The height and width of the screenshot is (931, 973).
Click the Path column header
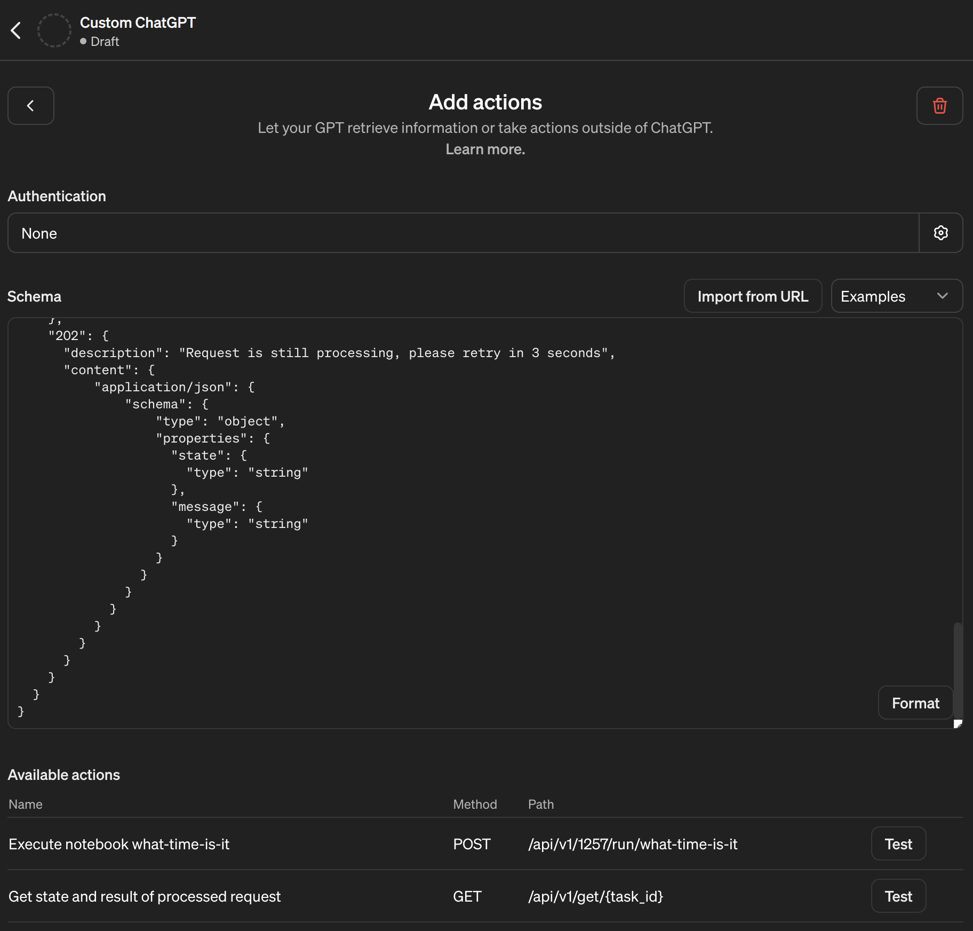540,804
